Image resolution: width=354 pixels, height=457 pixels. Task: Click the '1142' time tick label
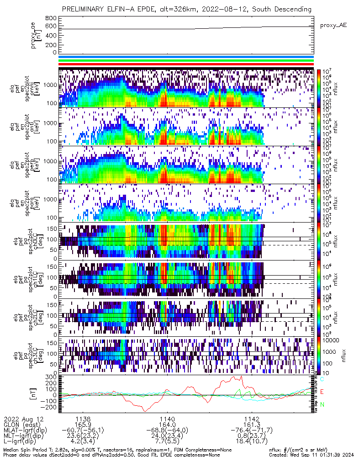[251, 419]
